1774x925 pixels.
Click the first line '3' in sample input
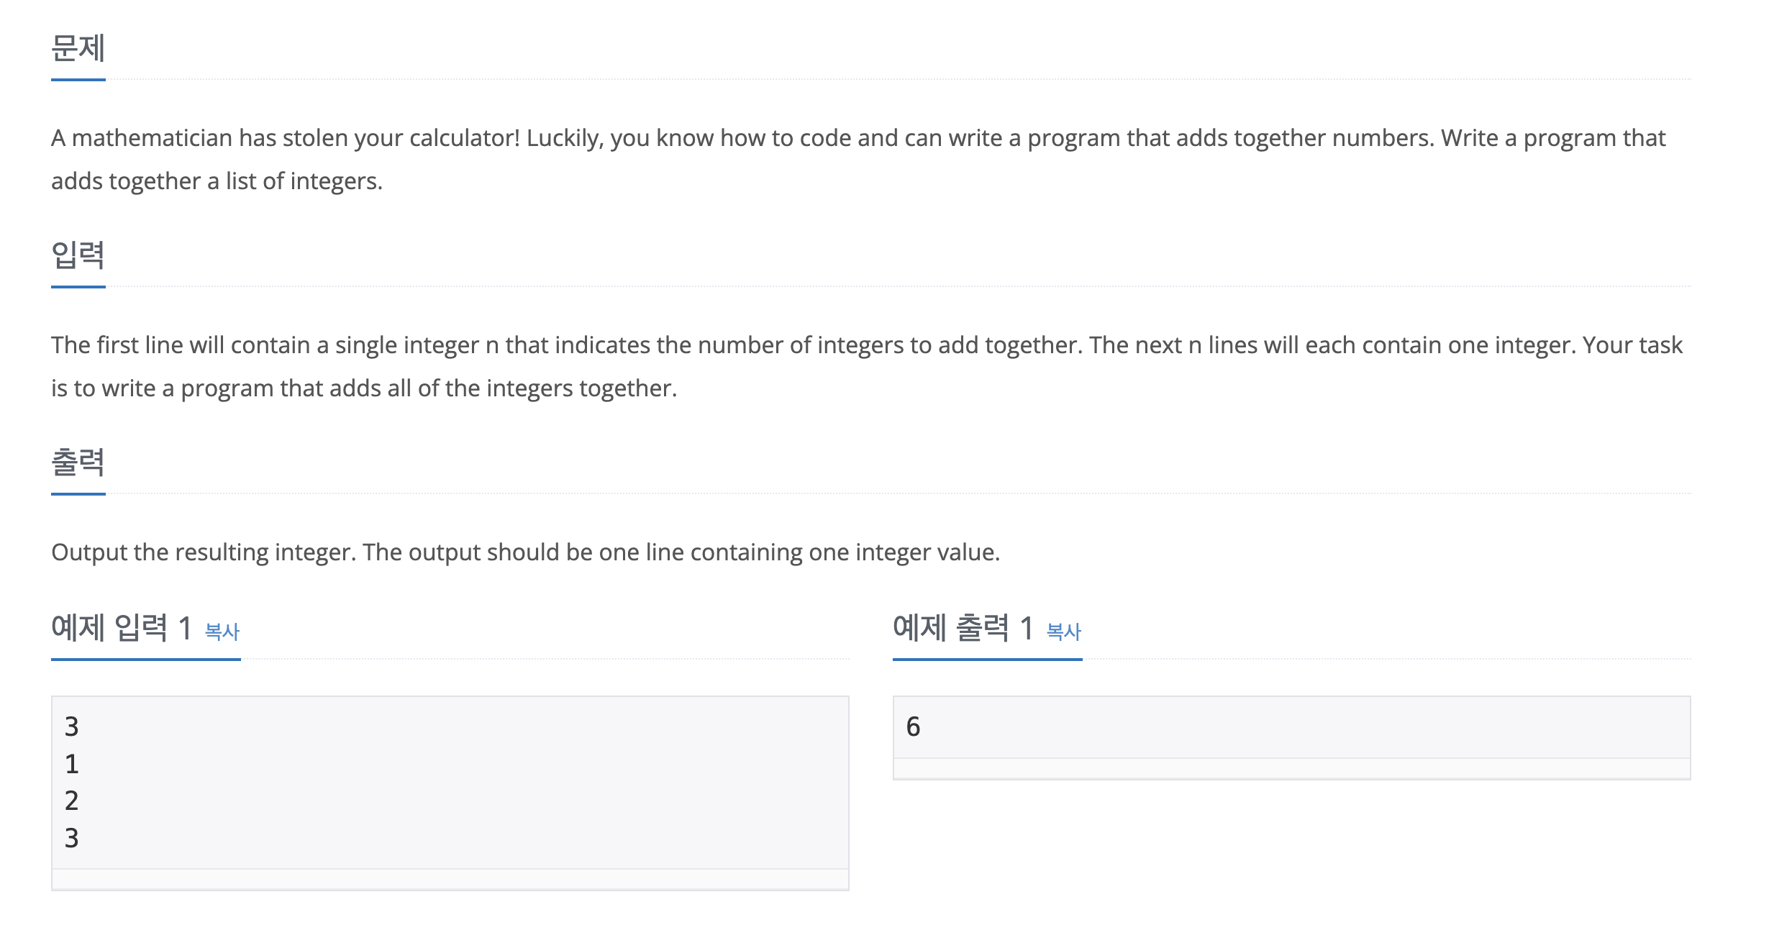(72, 727)
